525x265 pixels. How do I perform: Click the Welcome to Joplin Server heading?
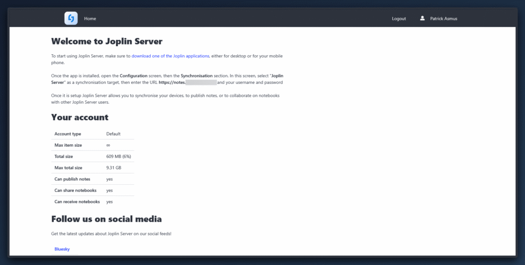click(x=107, y=41)
